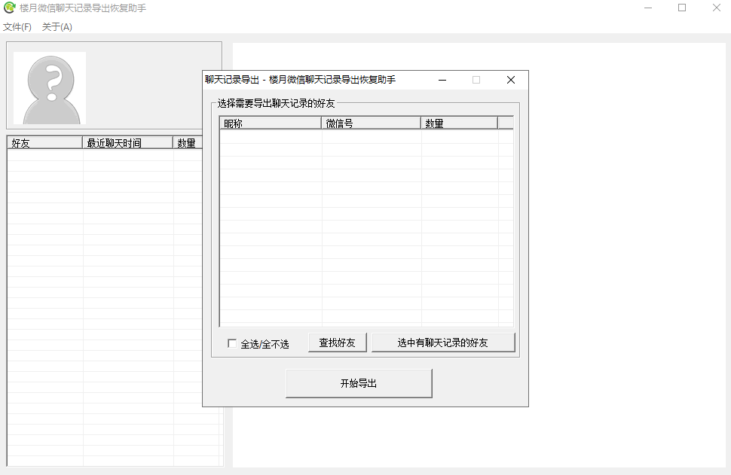Minimize the 聊天记录导出 dialog
Image resolution: width=731 pixels, height=475 pixels.
point(442,80)
